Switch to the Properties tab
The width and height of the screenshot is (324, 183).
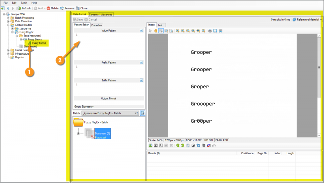coord(96,25)
